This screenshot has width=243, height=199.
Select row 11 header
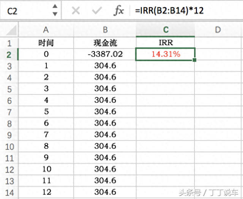(9, 158)
